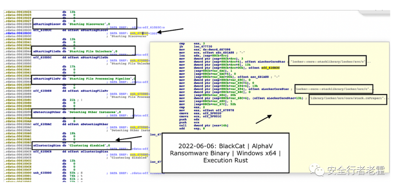The height and width of the screenshot is (188, 398).
Task: Click 'db 19h' value line
Action: pyautogui.click(x=69, y=133)
